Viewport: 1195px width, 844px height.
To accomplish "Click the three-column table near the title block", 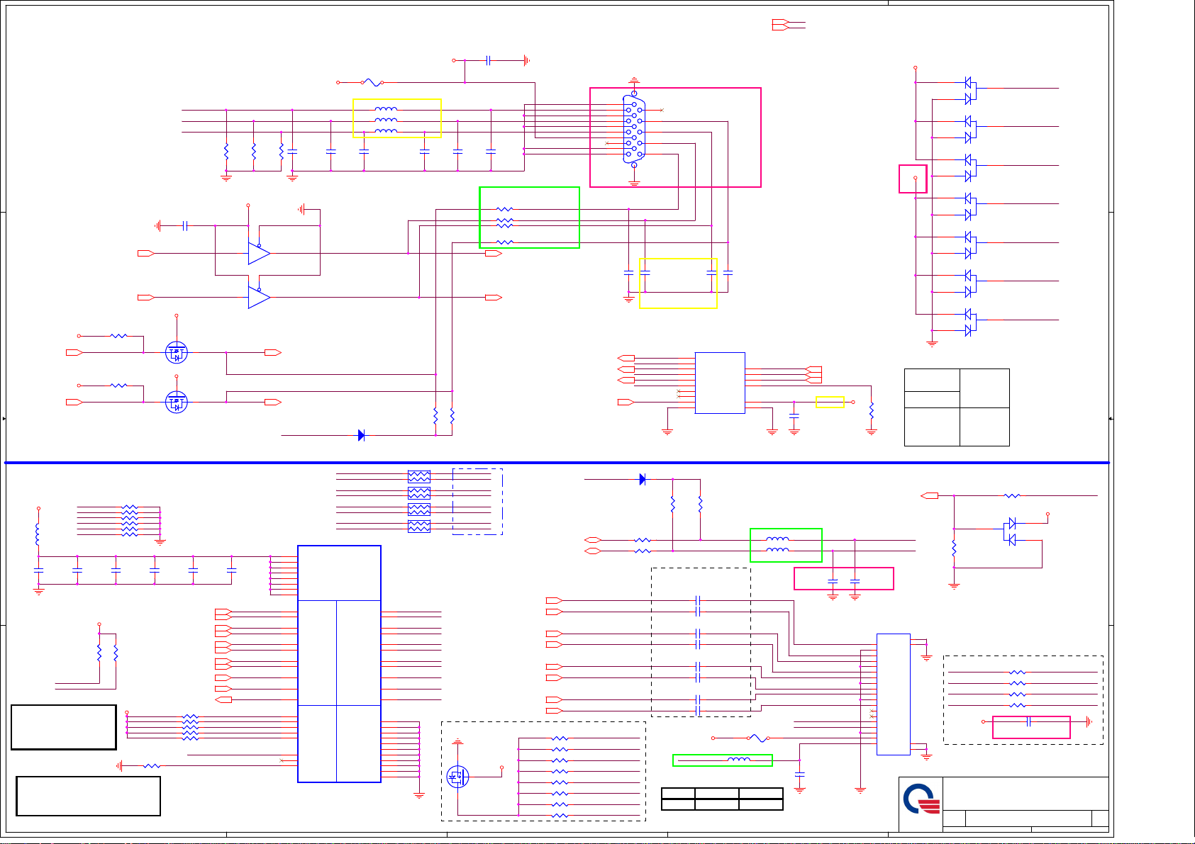I will click(722, 799).
